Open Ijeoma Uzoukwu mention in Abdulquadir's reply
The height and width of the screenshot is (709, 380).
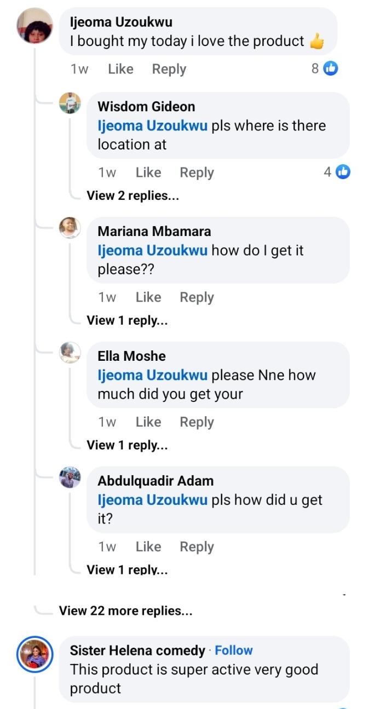point(152,500)
